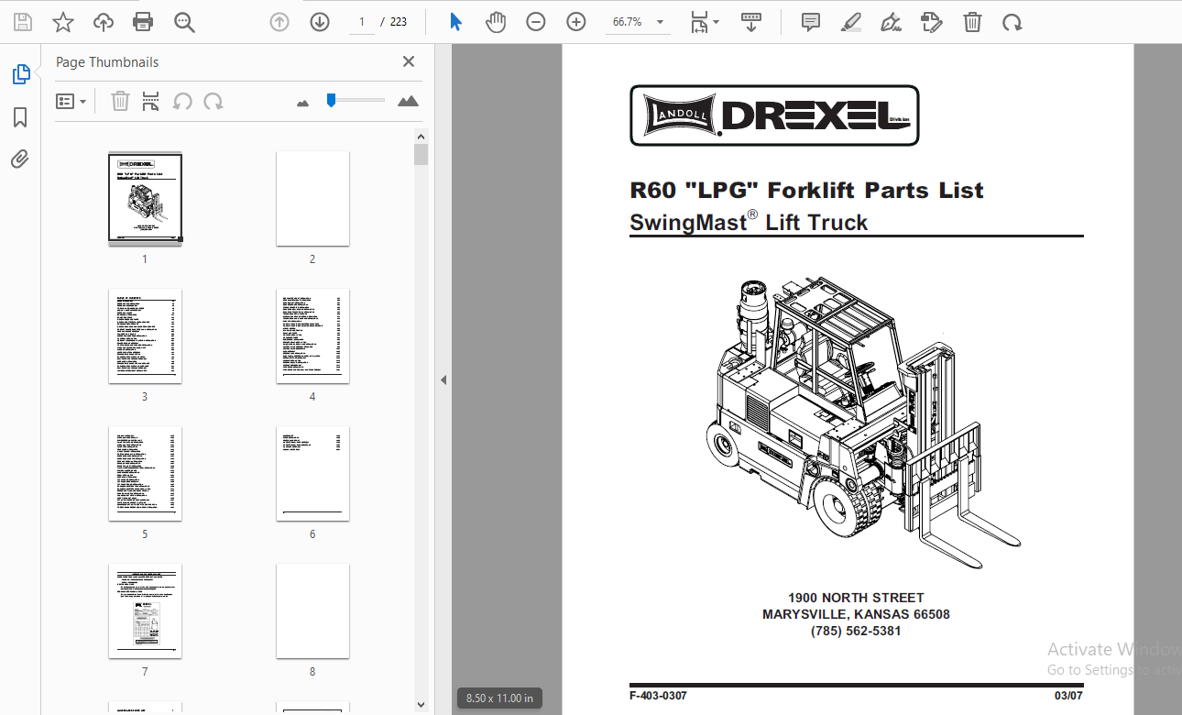Select page 5 thumbnail
The image size is (1182, 715).
point(145,473)
